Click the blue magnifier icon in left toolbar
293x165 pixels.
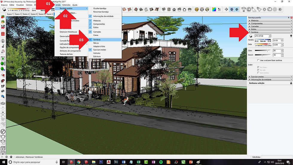[x=3, y=96]
